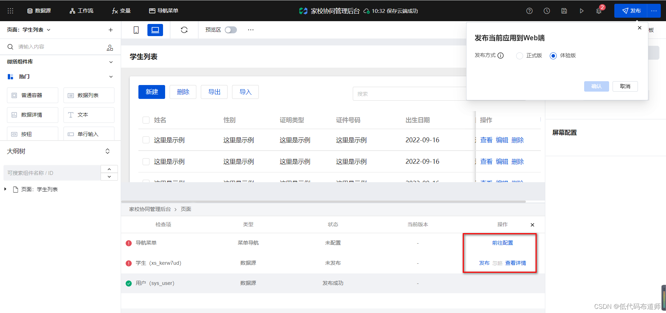Open the 数据源 data source menu
Image resolution: width=666 pixels, height=313 pixels.
pos(39,11)
